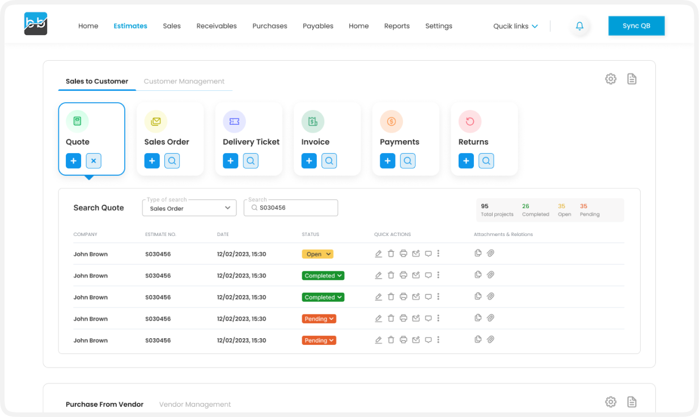Image resolution: width=699 pixels, height=417 pixels.
Task: Add a new Invoice
Action: click(x=309, y=161)
